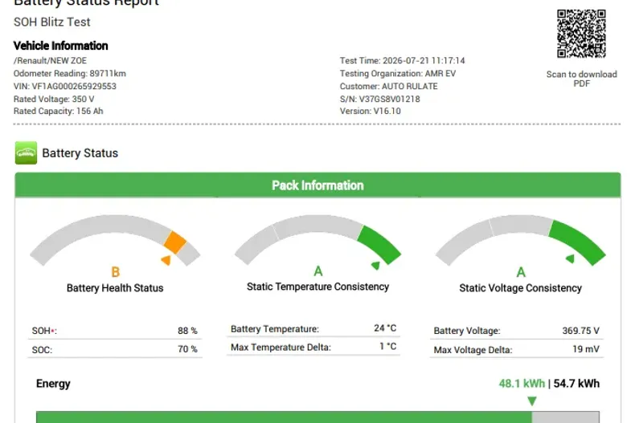Click green segment of Static Temperature gauge
The image size is (635, 423).
pos(380,245)
